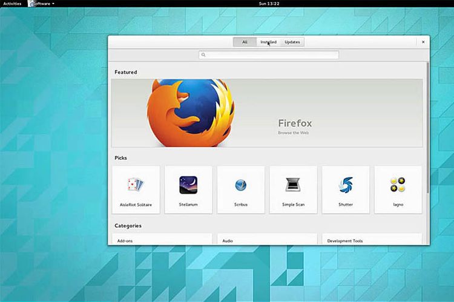This screenshot has height=302, width=454.
Task: Switch to the Updates tab
Action: pyautogui.click(x=292, y=42)
